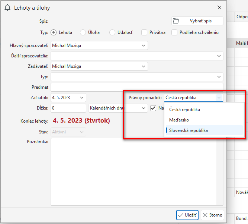Viewport: 248px width, 224px height.
Task: Select Česká republika from the list
Action: point(185,110)
